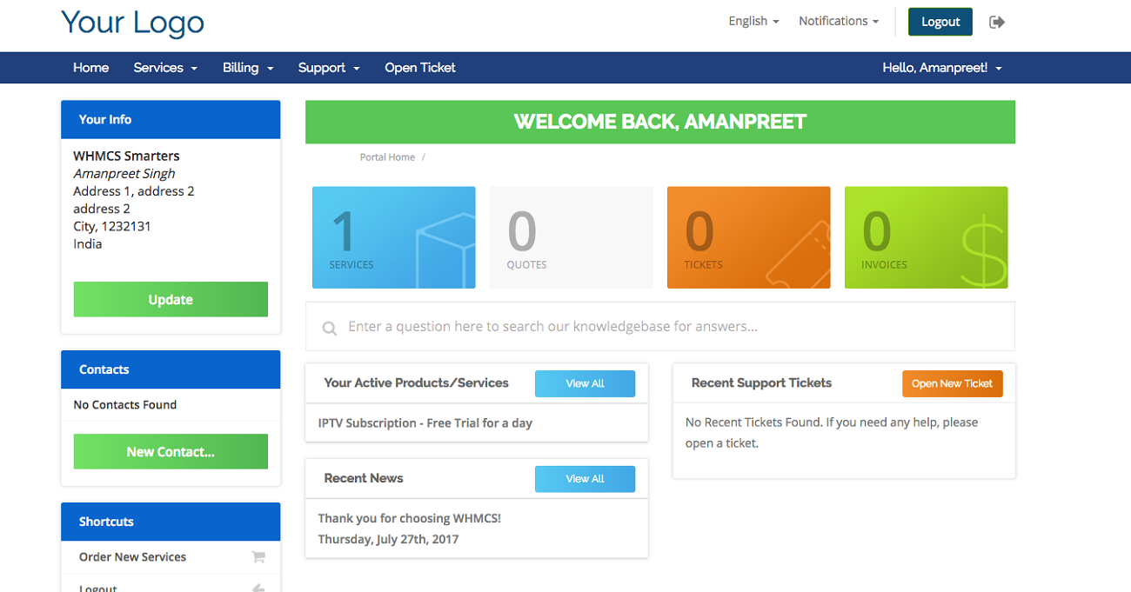The width and height of the screenshot is (1131, 592).
Task: Open the blue Services tile
Action: pyautogui.click(x=393, y=237)
